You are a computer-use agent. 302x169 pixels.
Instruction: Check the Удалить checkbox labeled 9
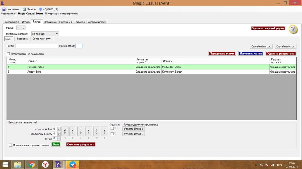click(112, 128)
